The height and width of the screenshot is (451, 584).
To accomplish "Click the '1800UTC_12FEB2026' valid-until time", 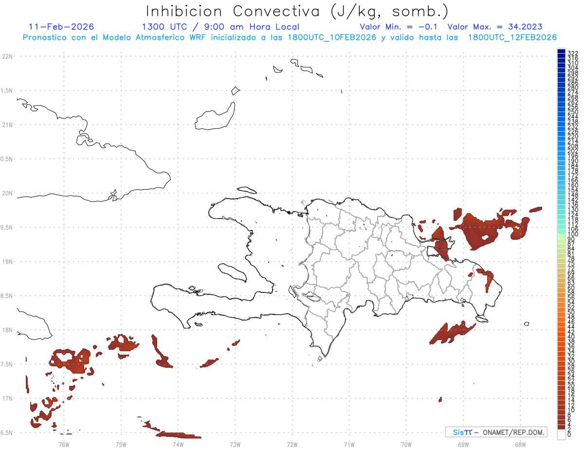I will (x=512, y=37).
